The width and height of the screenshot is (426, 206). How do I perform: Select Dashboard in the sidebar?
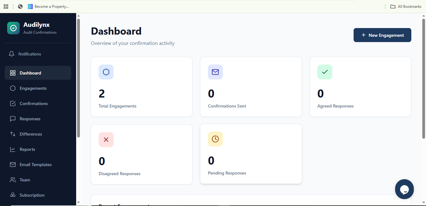38,73
